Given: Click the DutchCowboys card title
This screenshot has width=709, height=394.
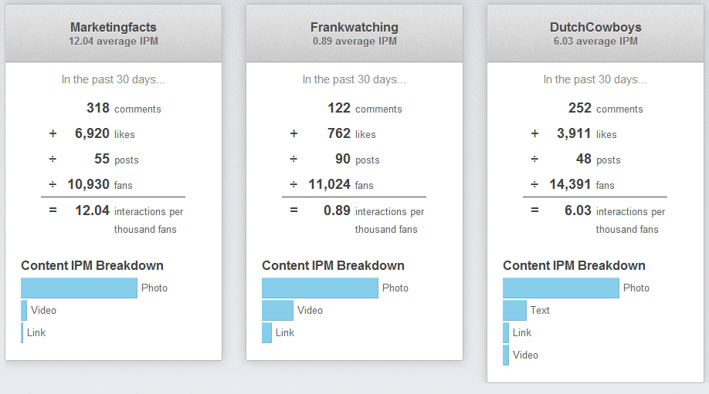Looking at the screenshot, I should pos(595,27).
